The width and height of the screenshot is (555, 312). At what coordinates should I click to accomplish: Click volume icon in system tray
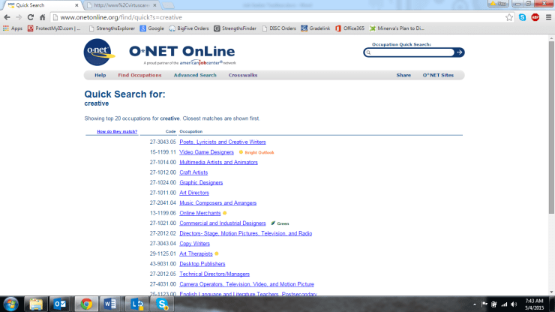click(514, 304)
